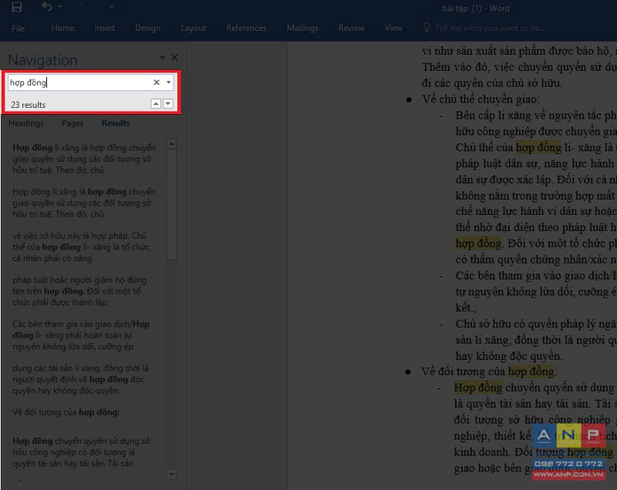The height and width of the screenshot is (490, 617).
Task: Go to the Review ribbon tab
Action: pyautogui.click(x=352, y=28)
